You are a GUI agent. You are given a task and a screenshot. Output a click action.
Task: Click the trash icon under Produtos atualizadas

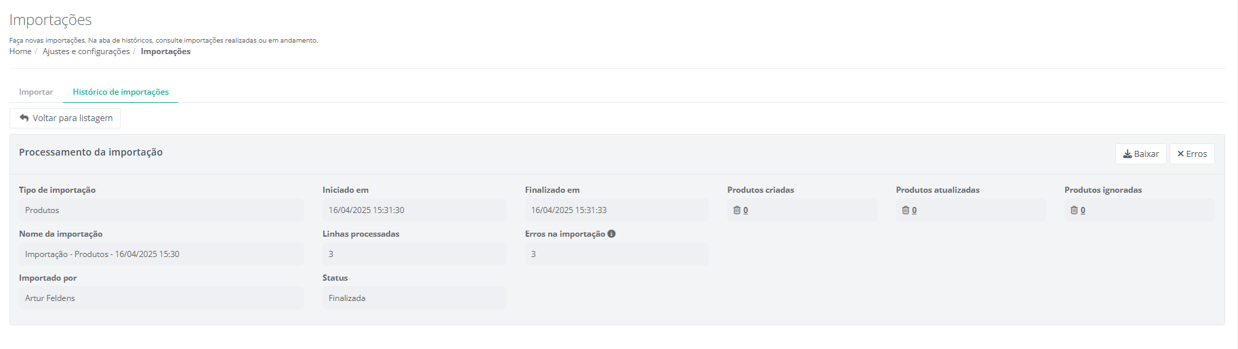pos(905,210)
